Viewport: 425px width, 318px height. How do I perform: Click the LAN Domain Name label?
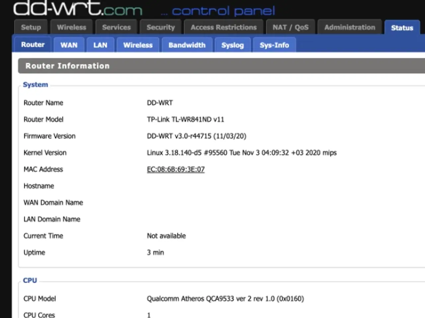[52, 219]
